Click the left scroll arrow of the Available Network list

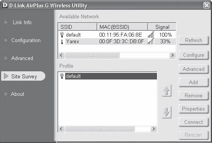pyautogui.click(x=61, y=55)
